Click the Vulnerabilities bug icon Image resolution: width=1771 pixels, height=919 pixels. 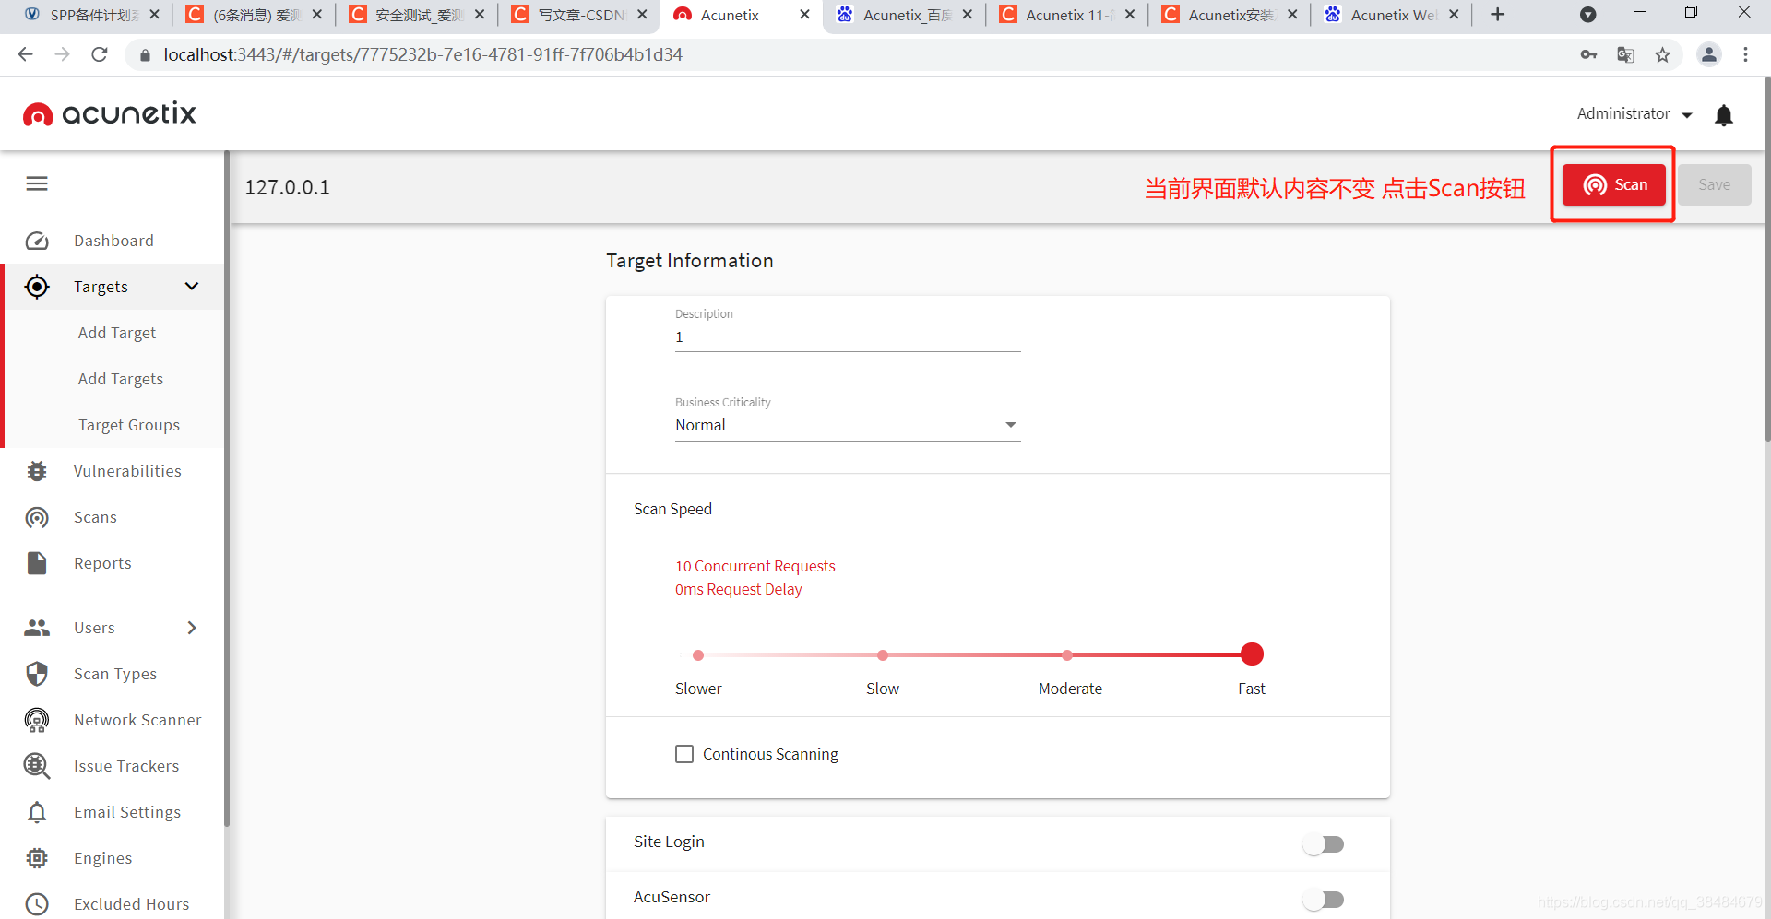37,471
